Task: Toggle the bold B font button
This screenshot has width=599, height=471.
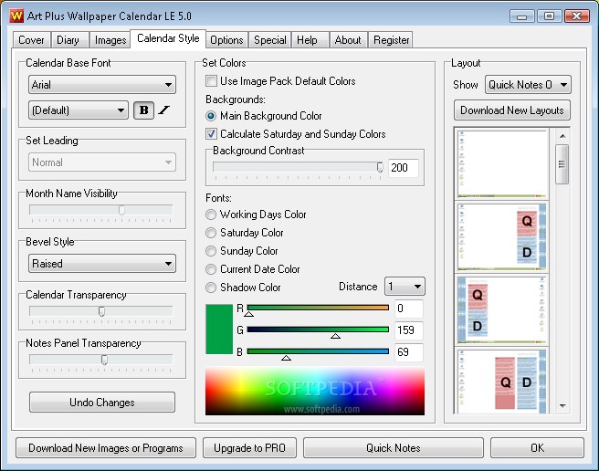Action: coord(143,110)
